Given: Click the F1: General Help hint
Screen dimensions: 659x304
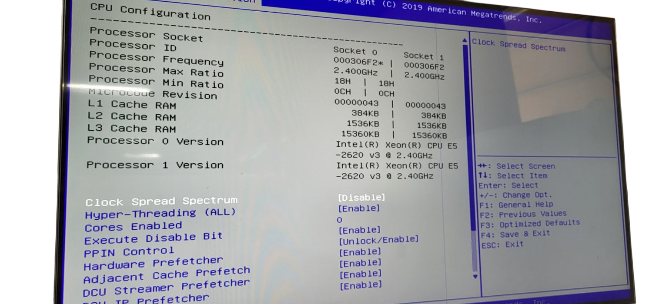Looking at the screenshot, I should [x=516, y=205].
